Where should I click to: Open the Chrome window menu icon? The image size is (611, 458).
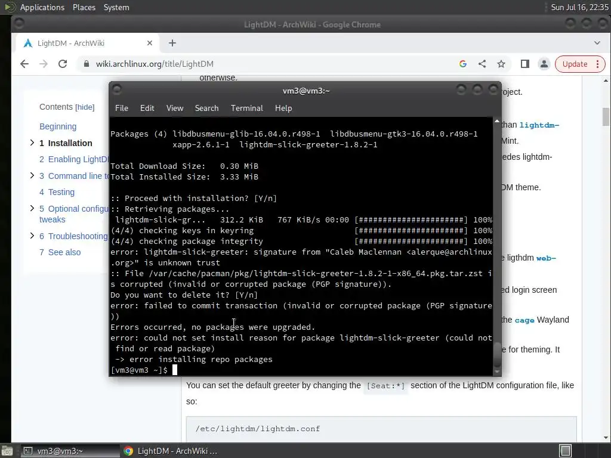(18, 24)
